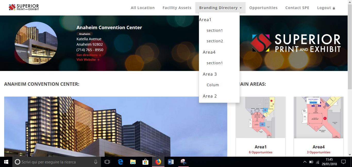Show hidden system tray icons
This screenshot has height=167, width=352.
point(305,162)
